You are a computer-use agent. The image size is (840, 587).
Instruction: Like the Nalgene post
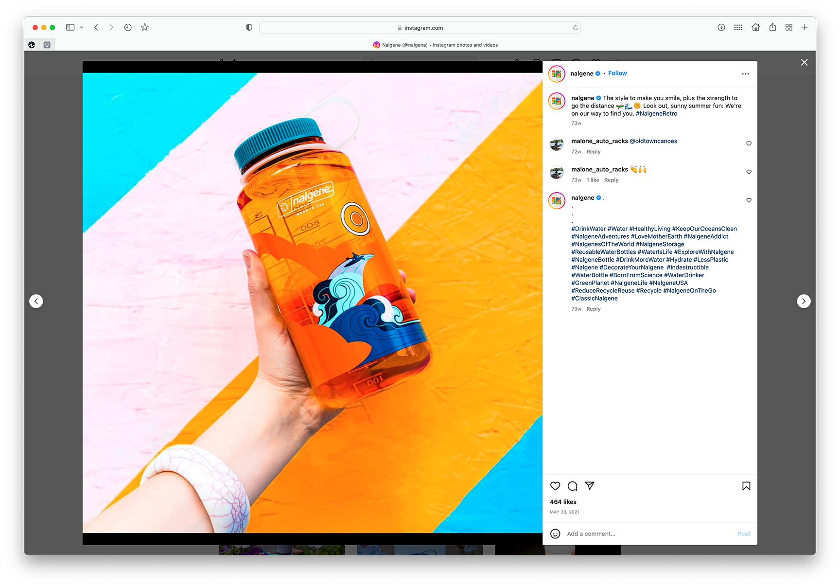555,486
